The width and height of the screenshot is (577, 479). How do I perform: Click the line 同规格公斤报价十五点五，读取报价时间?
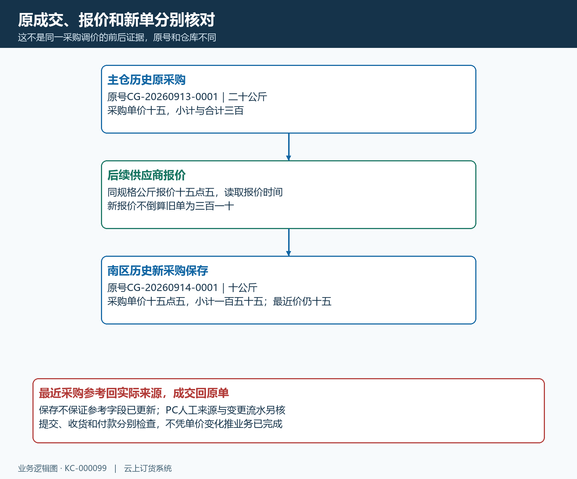point(195,192)
